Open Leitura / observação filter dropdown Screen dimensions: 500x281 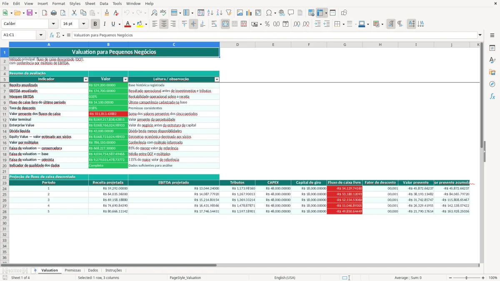(217, 79)
